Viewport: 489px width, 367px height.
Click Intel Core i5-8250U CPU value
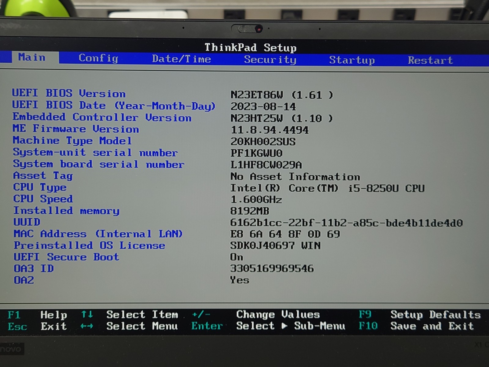(327, 188)
